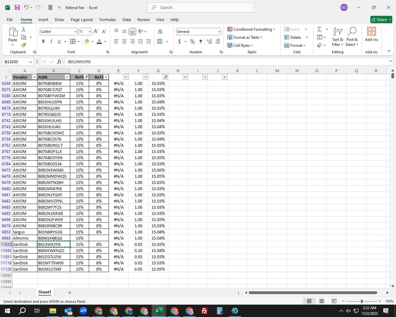Click the Share button
The width and height of the screenshot is (396, 317).
[x=381, y=20]
